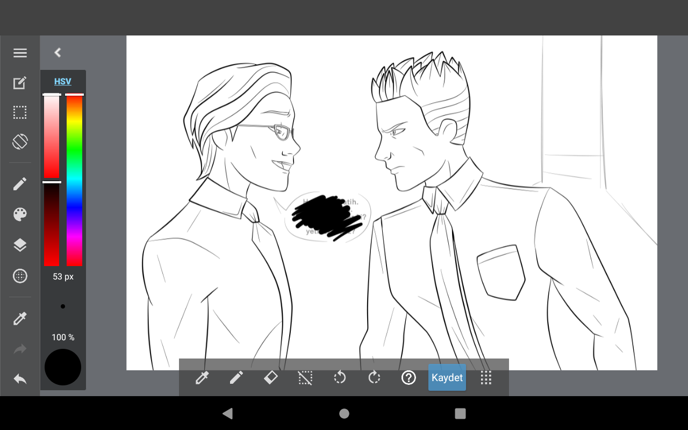
Task: Open the color palette panel
Action: tap(20, 214)
